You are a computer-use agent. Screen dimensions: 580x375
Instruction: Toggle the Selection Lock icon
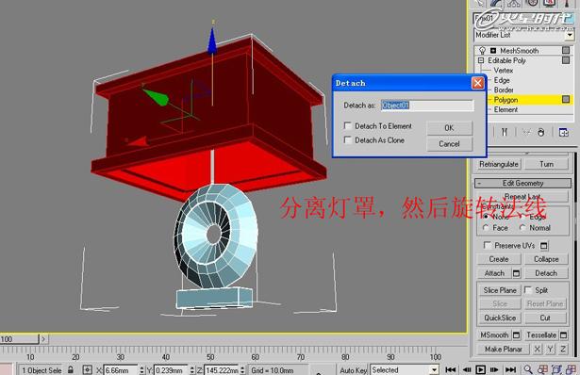point(71,369)
